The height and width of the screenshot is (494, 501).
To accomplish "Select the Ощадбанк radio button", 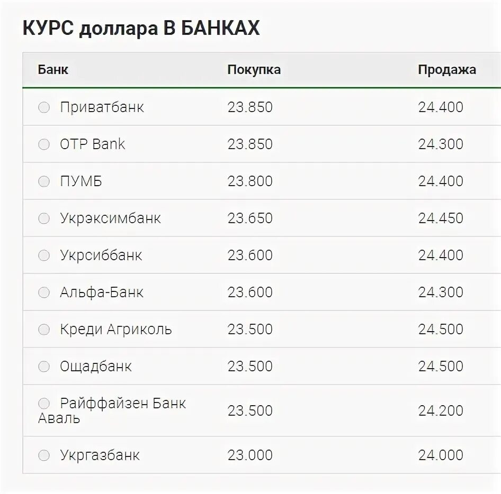I will (44, 367).
